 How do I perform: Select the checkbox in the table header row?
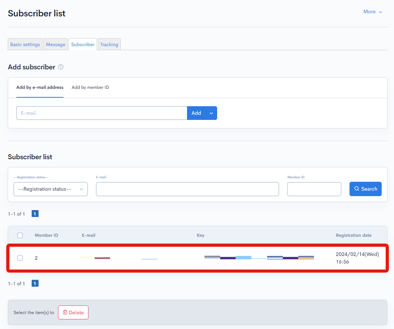[20, 235]
